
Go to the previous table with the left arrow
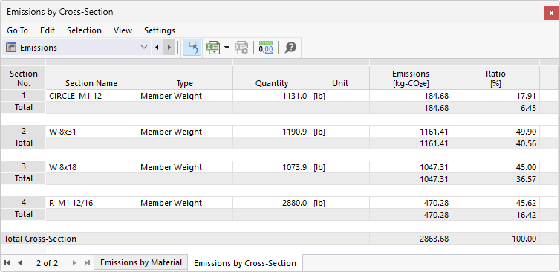(157, 48)
